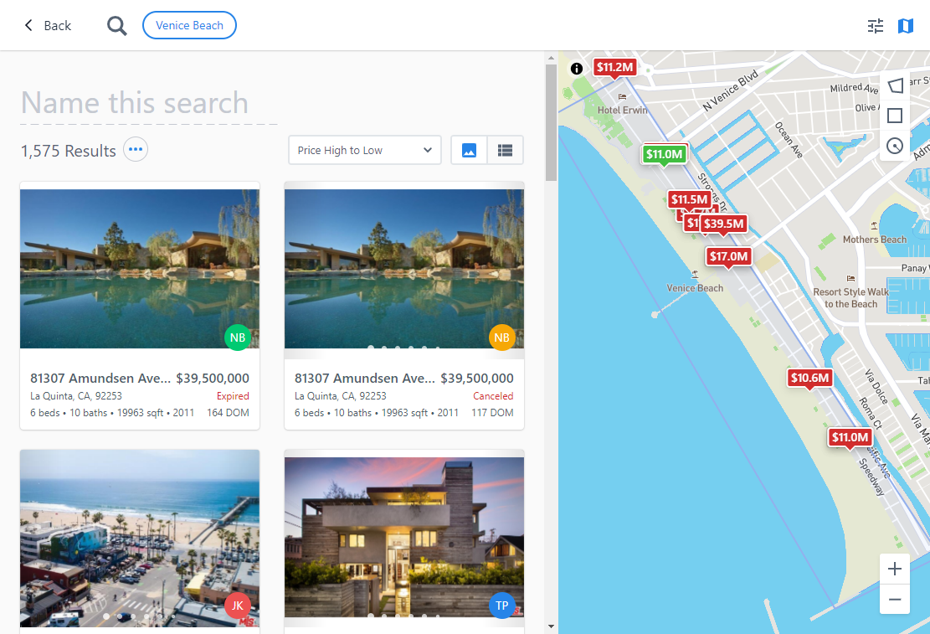Click the more-options ellipsis beside results count
This screenshot has height=634, width=930.
click(x=135, y=149)
